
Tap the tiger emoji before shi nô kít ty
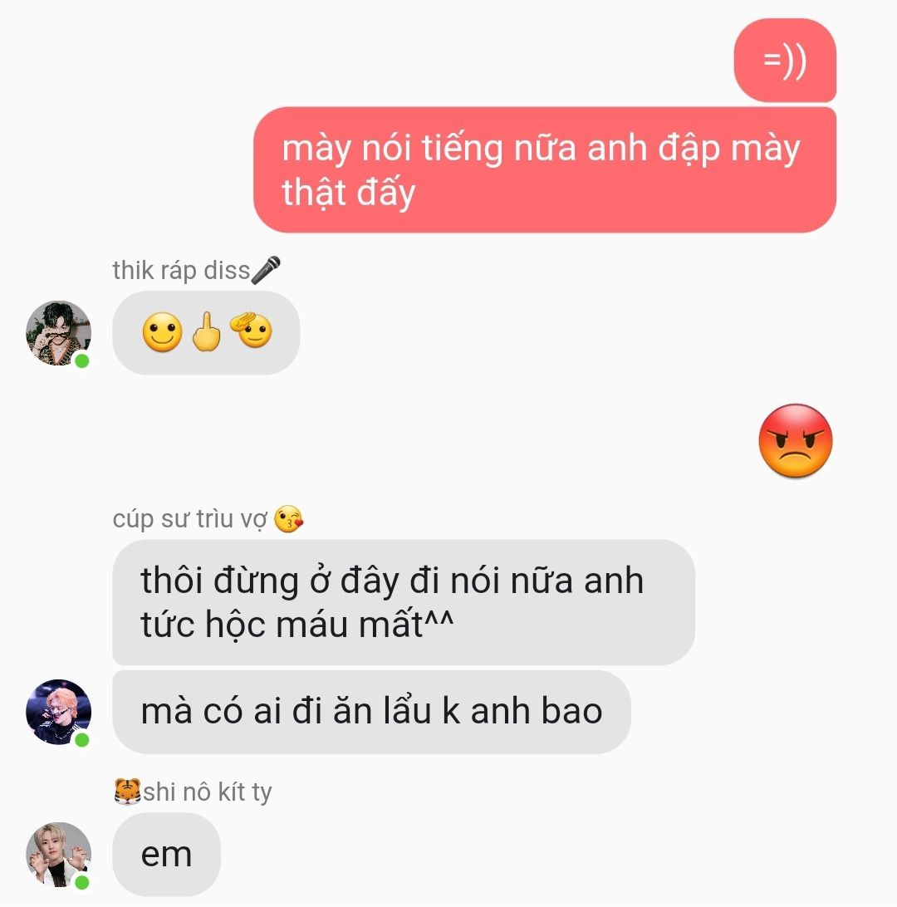(x=127, y=792)
